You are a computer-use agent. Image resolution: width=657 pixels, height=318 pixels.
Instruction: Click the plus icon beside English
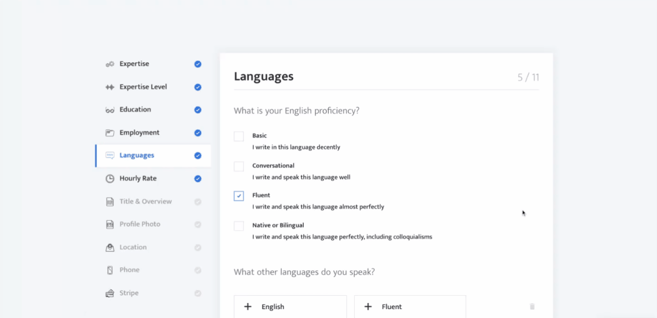click(248, 307)
